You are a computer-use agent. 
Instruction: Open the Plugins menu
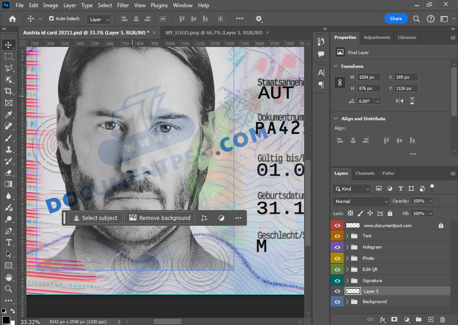159,5
